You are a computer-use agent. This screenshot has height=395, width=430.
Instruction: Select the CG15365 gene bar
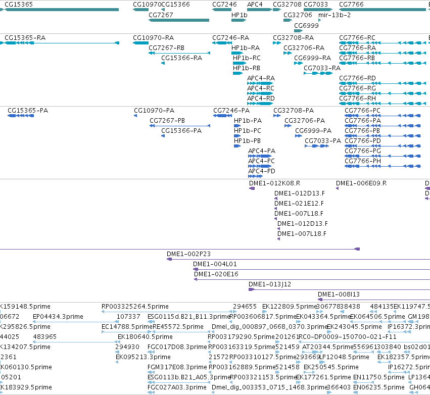[62, 10]
